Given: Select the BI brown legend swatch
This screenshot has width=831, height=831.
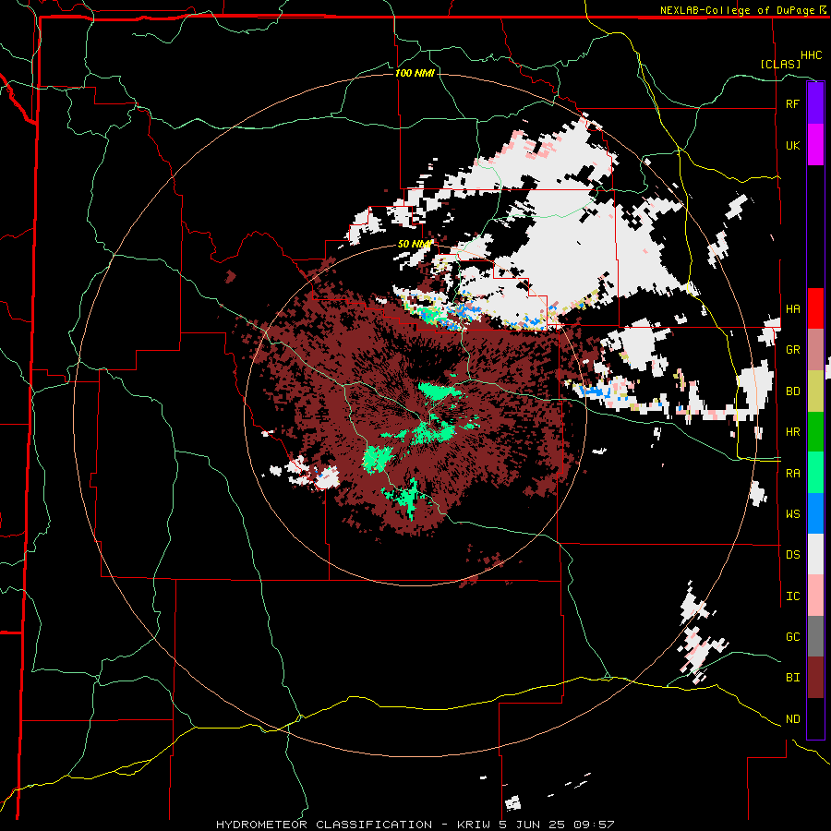Looking at the screenshot, I should (815, 678).
